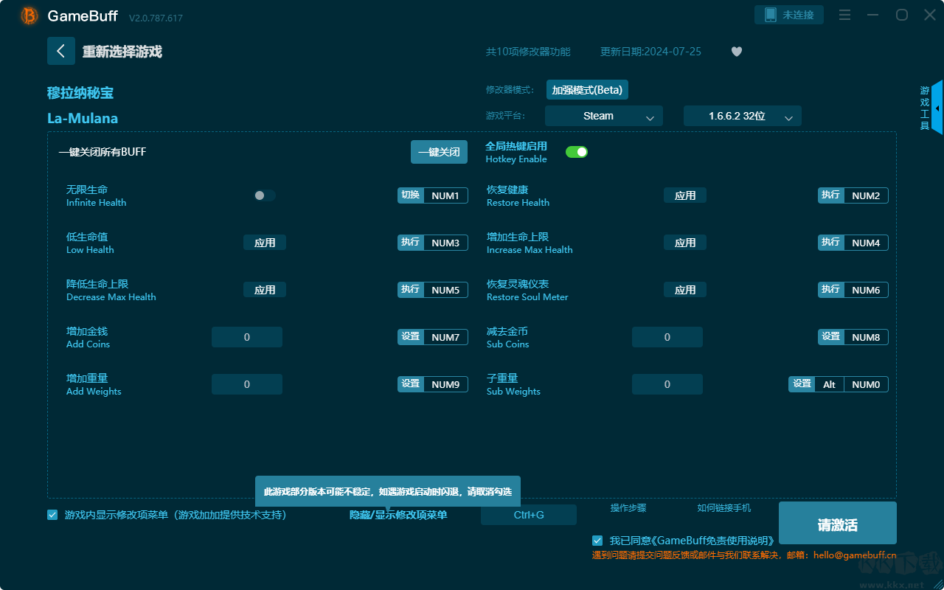This screenshot has width=944, height=590.
Task: Click the heart favorite icon
Action: (737, 52)
